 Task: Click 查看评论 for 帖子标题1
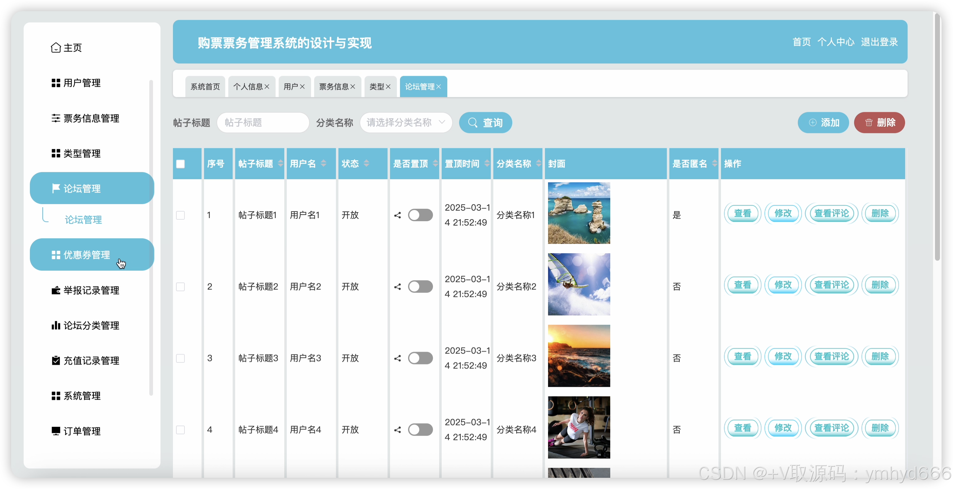click(831, 213)
